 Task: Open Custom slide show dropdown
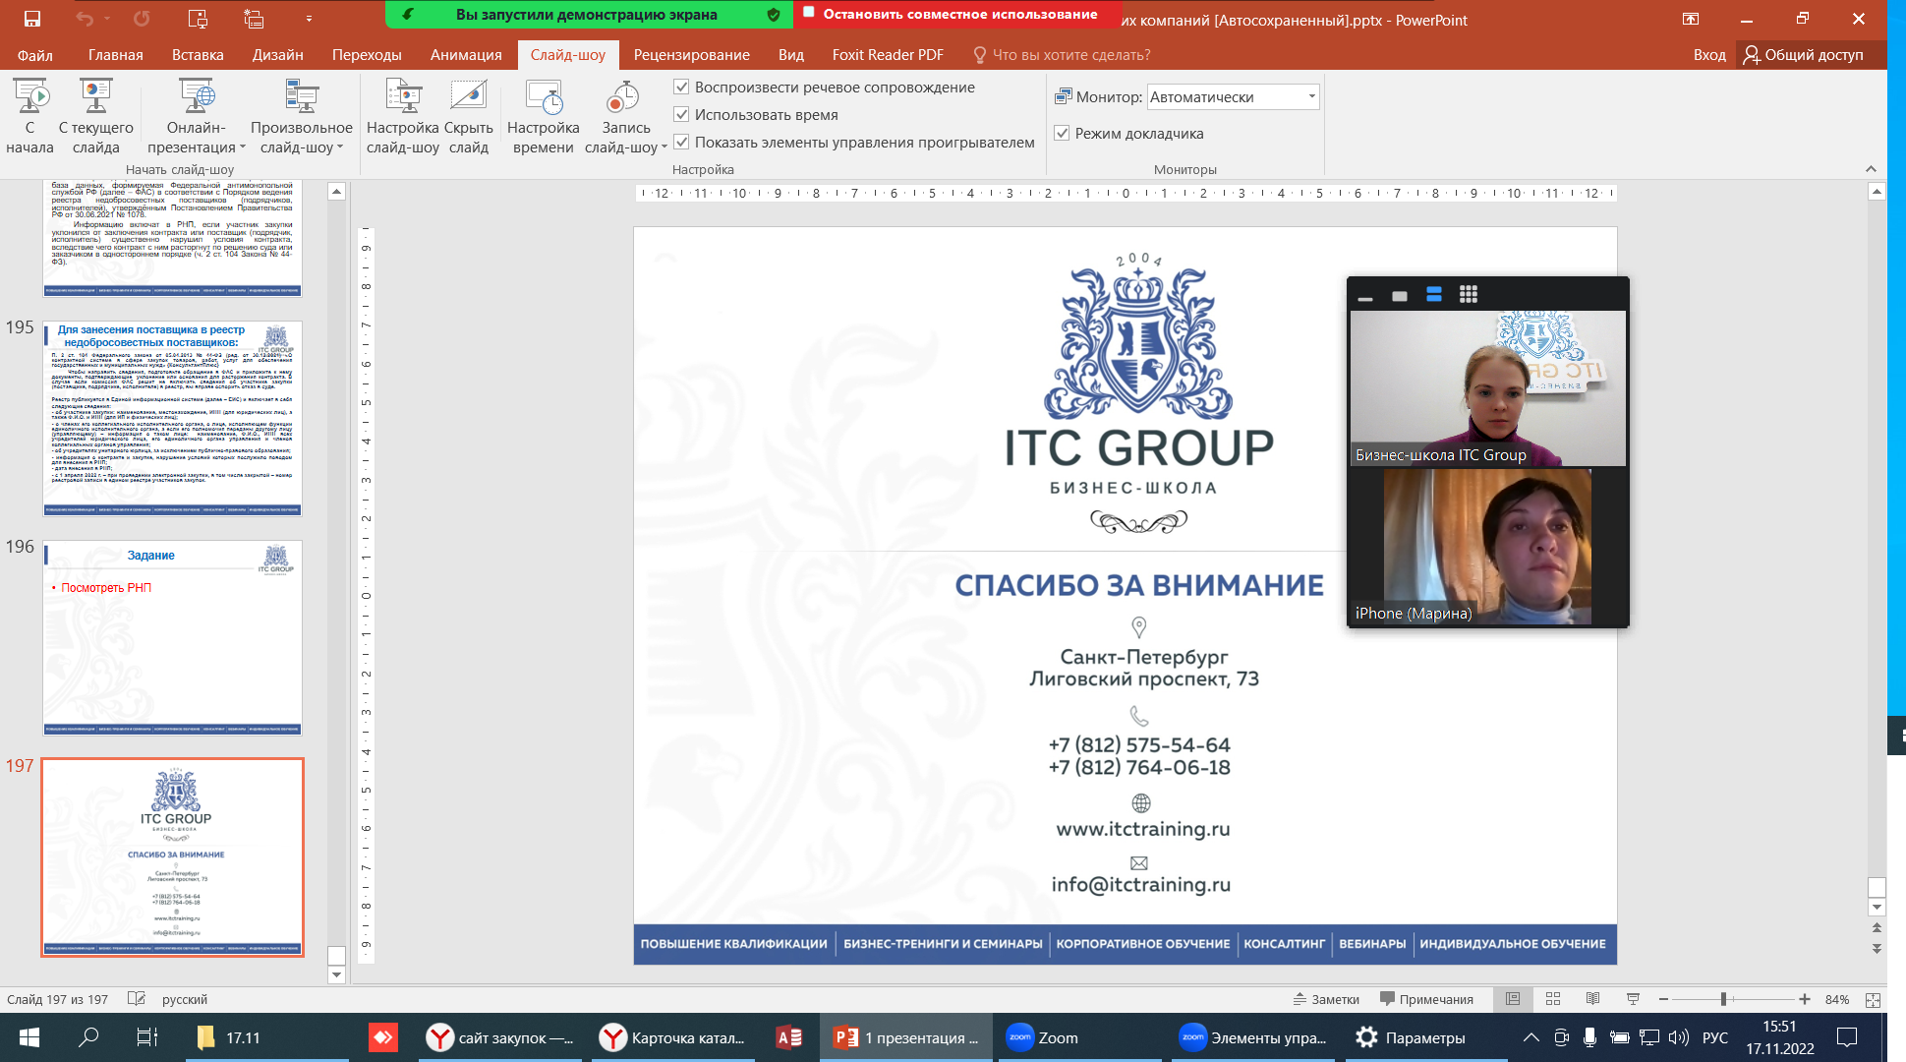click(302, 117)
